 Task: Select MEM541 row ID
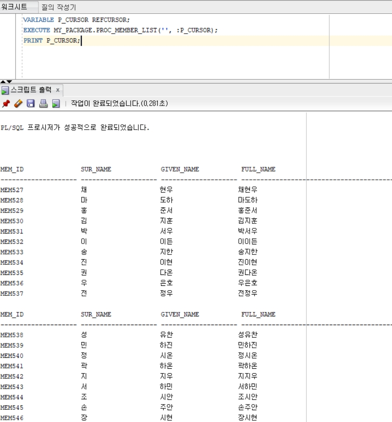point(12,366)
